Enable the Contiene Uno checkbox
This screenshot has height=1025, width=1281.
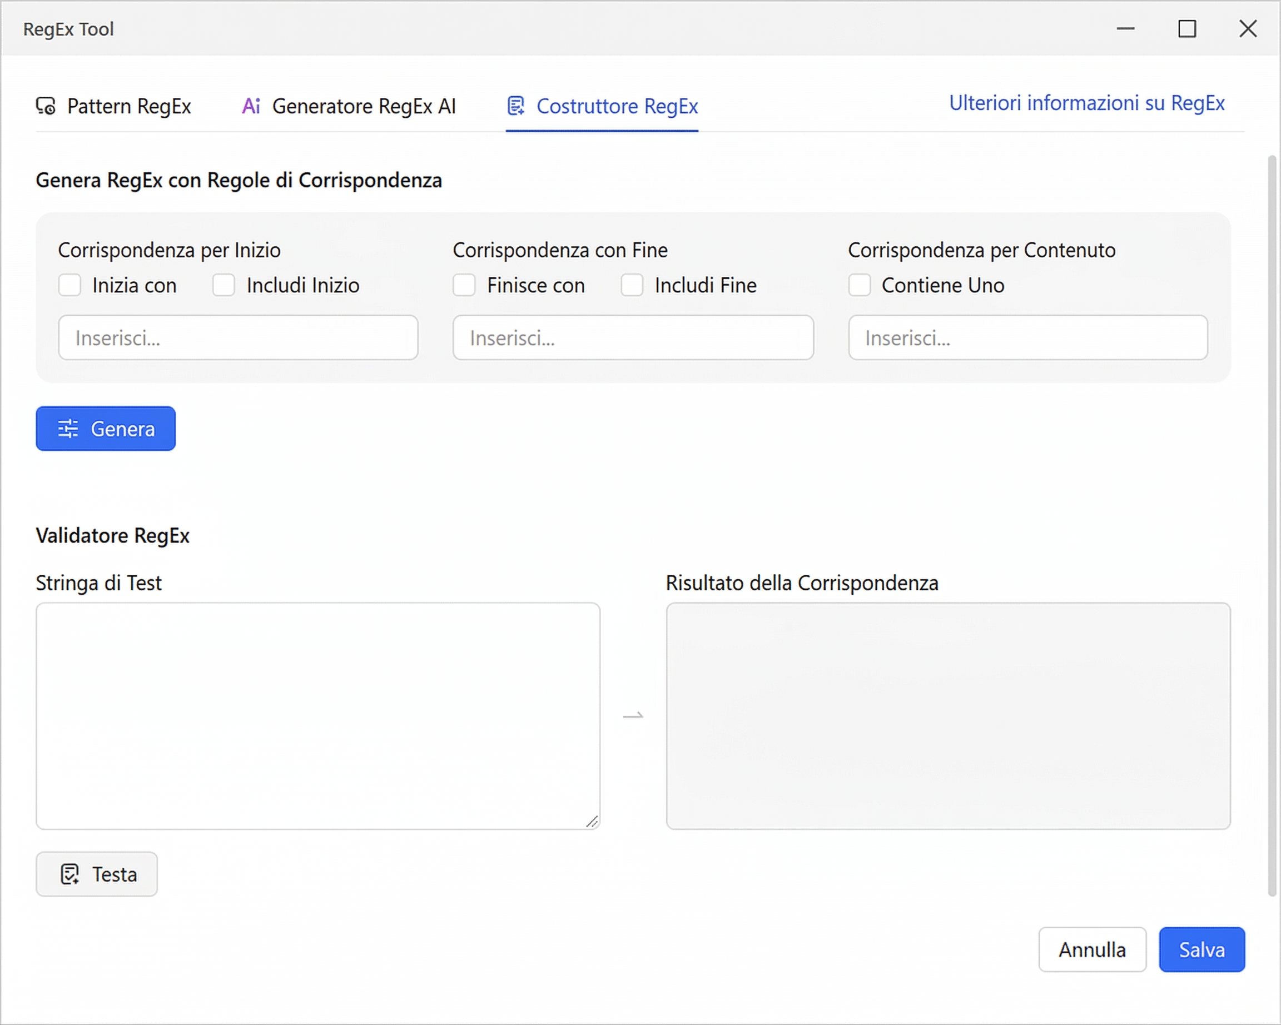click(x=859, y=285)
